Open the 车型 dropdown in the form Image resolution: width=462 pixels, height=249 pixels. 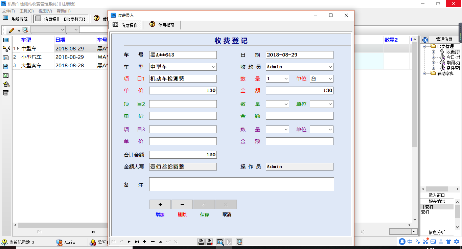pyautogui.click(x=213, y=67)
